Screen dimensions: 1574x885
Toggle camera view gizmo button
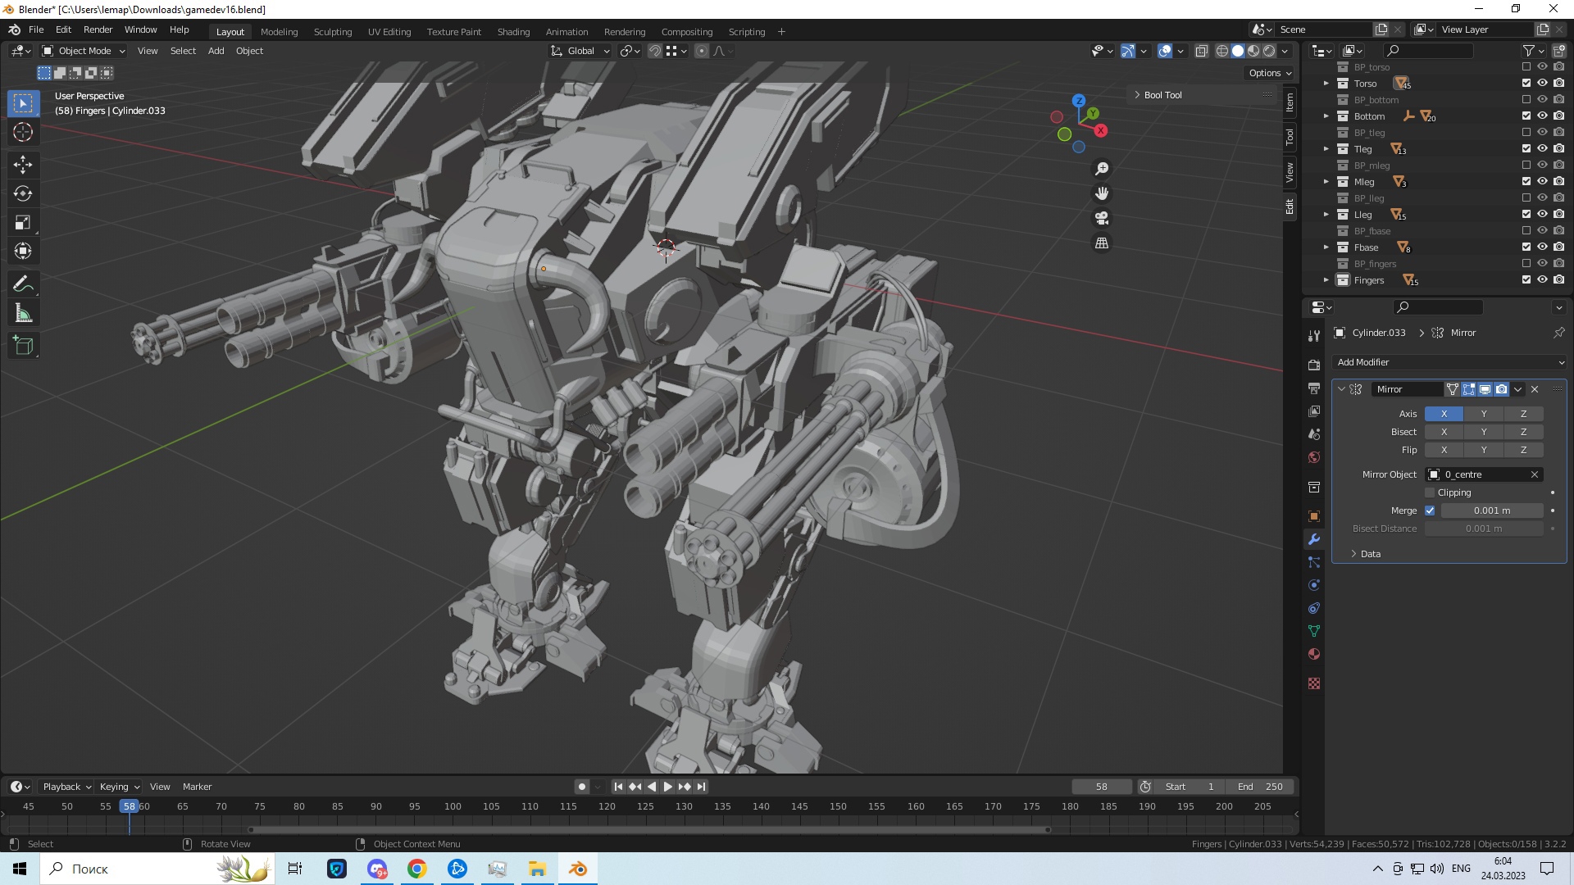coord(1102,218)
